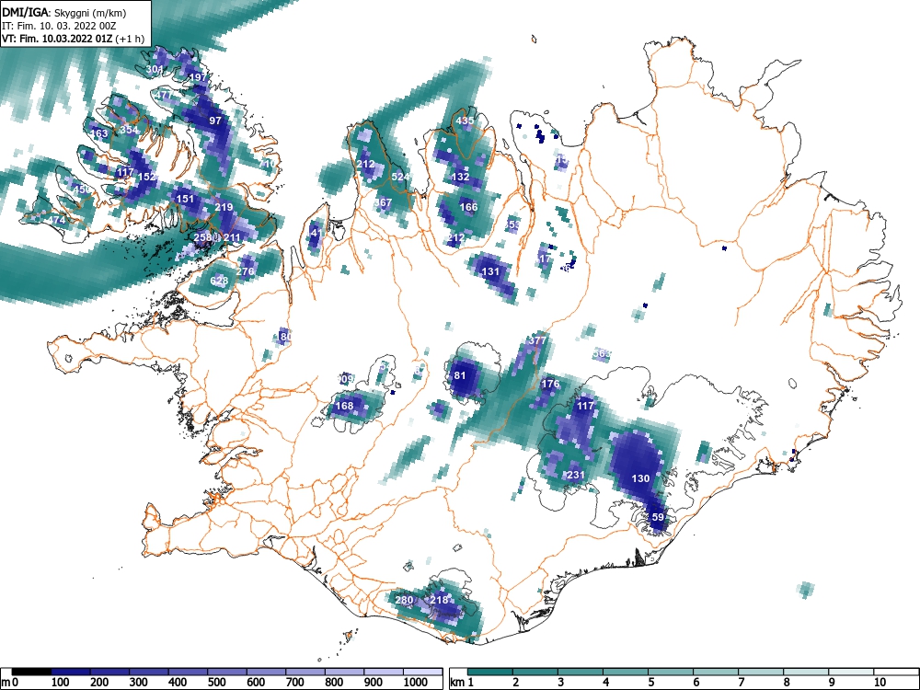Viewport: 920px width, 690px height.
Task: Click the km legend label 5
Action: 650,683
